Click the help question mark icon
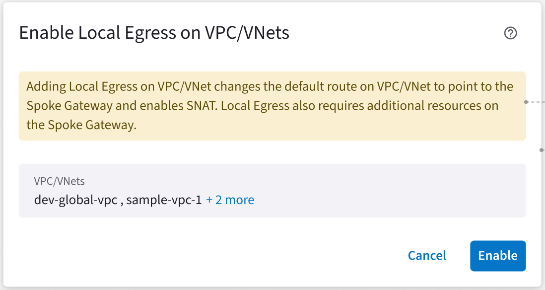Screen dimensions: 545x290 click(510, 33)
